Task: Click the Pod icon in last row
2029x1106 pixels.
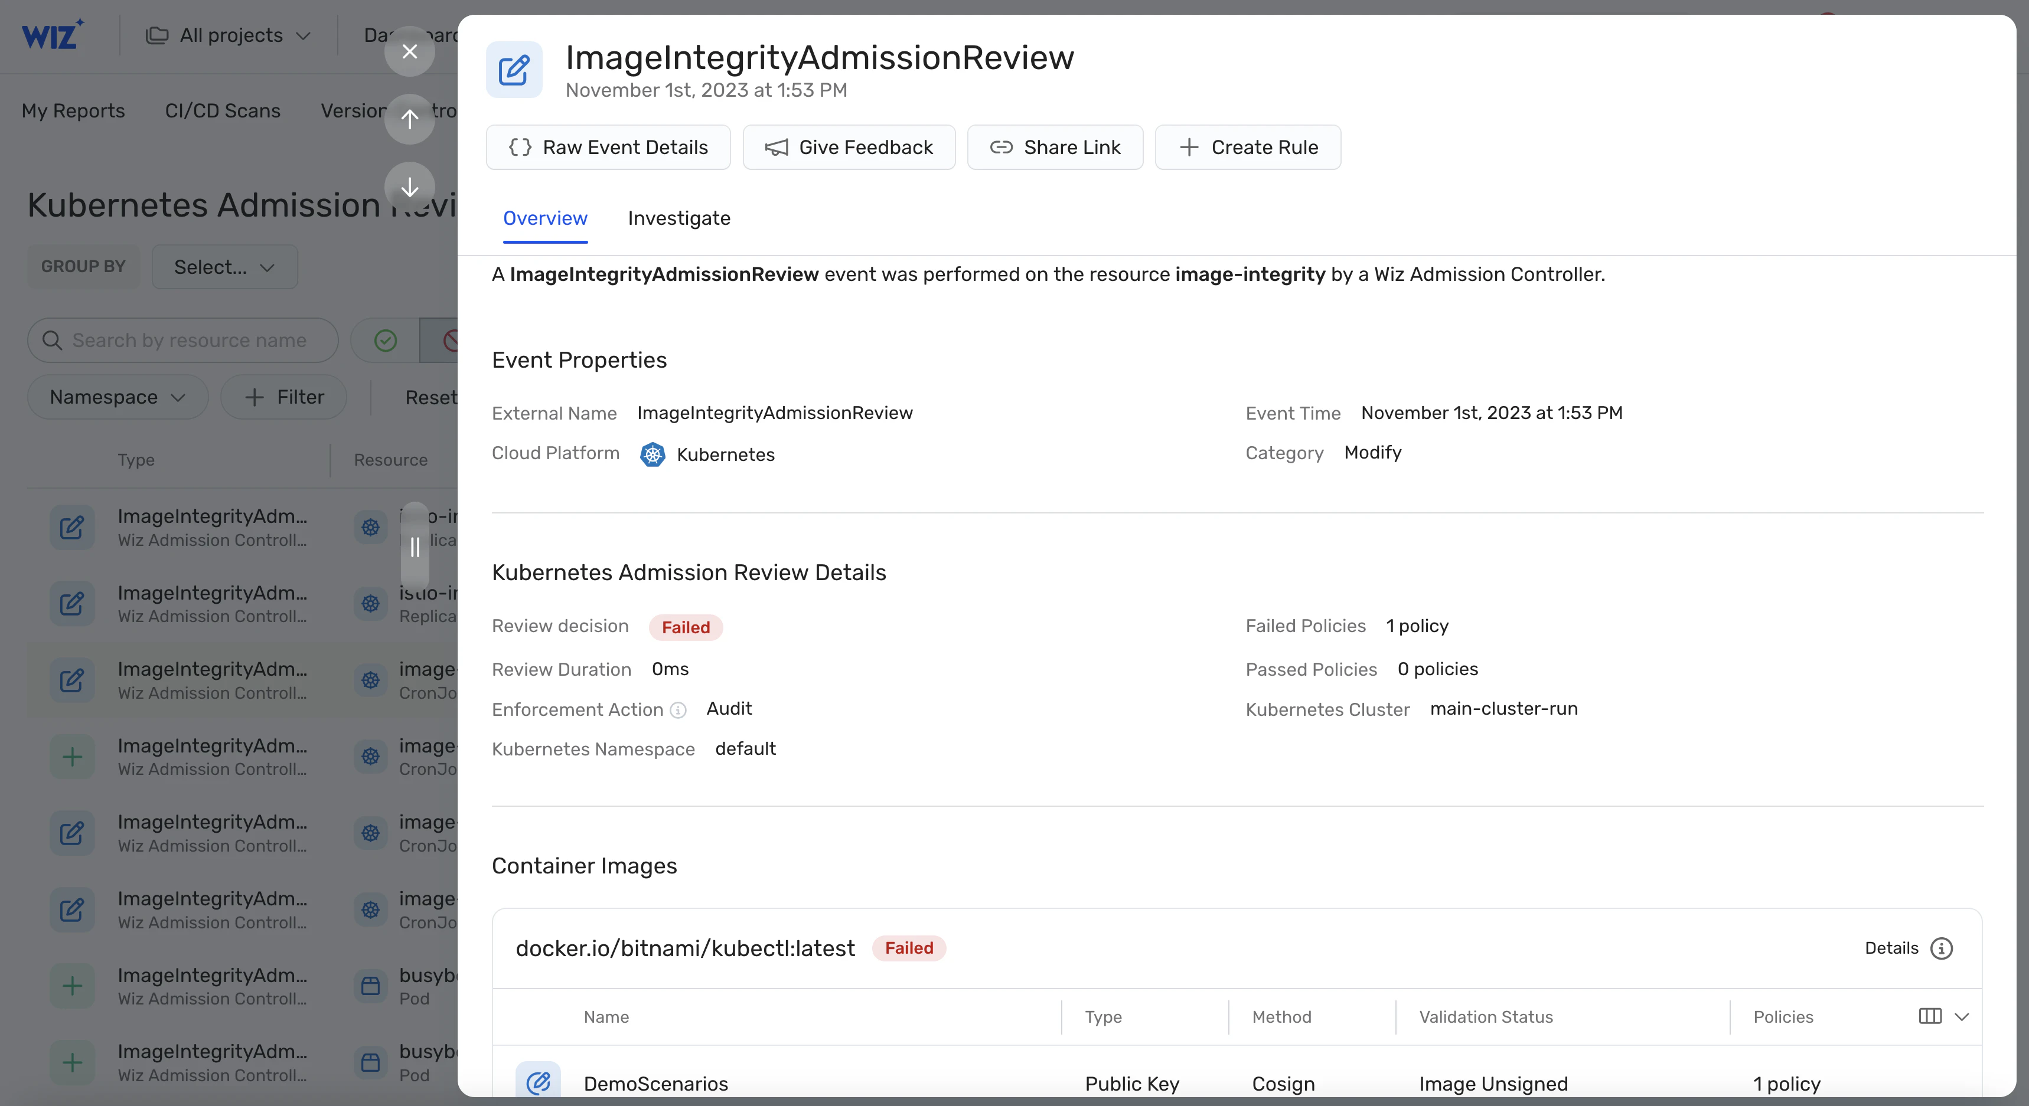Action: pyautogui.click(x=370, y=1063)
